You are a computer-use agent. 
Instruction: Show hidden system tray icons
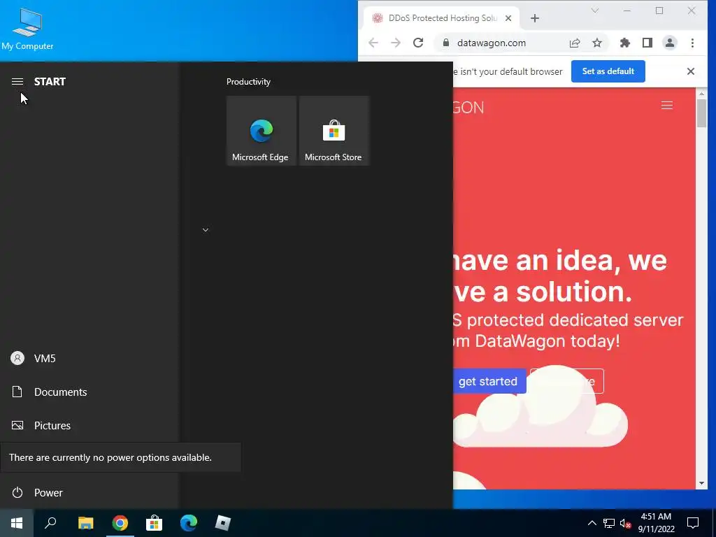coord(592,523)
